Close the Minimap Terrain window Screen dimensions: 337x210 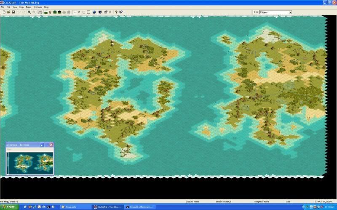(x=51, y=145)
